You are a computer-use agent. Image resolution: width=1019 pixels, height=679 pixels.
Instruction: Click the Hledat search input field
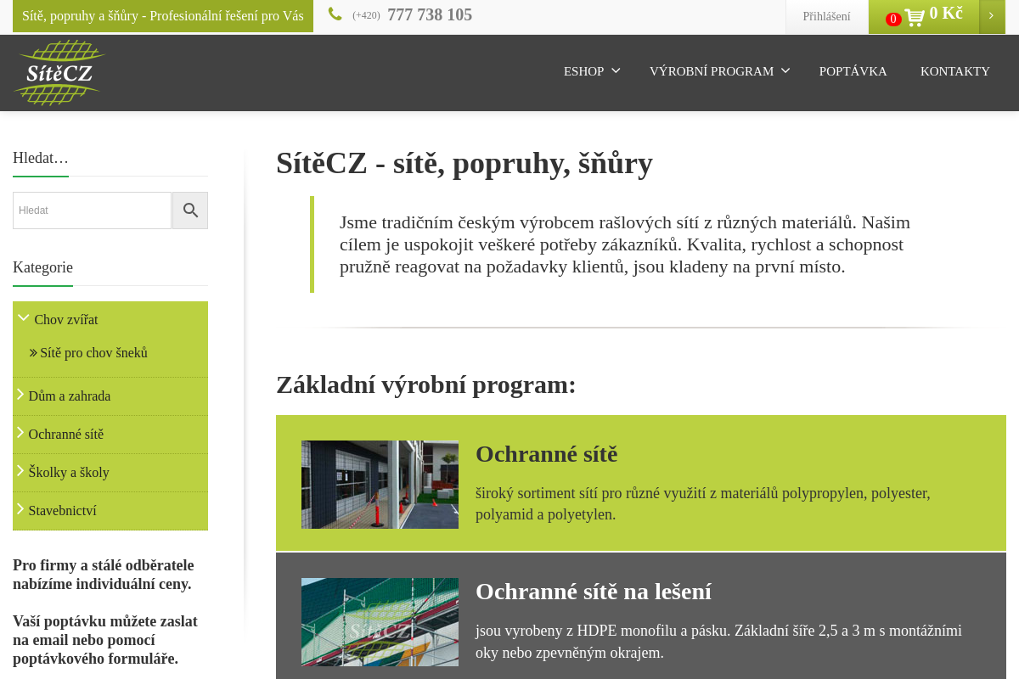coord(93,210)
